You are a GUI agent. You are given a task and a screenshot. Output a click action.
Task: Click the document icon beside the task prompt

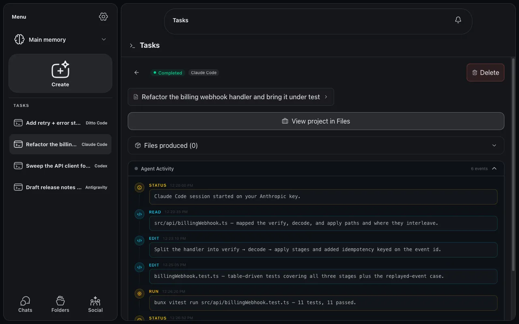click(136, 97)
